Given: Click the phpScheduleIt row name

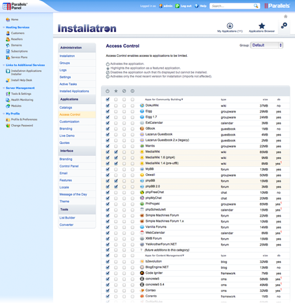Looking at the screenshot, I should [155, 209].
